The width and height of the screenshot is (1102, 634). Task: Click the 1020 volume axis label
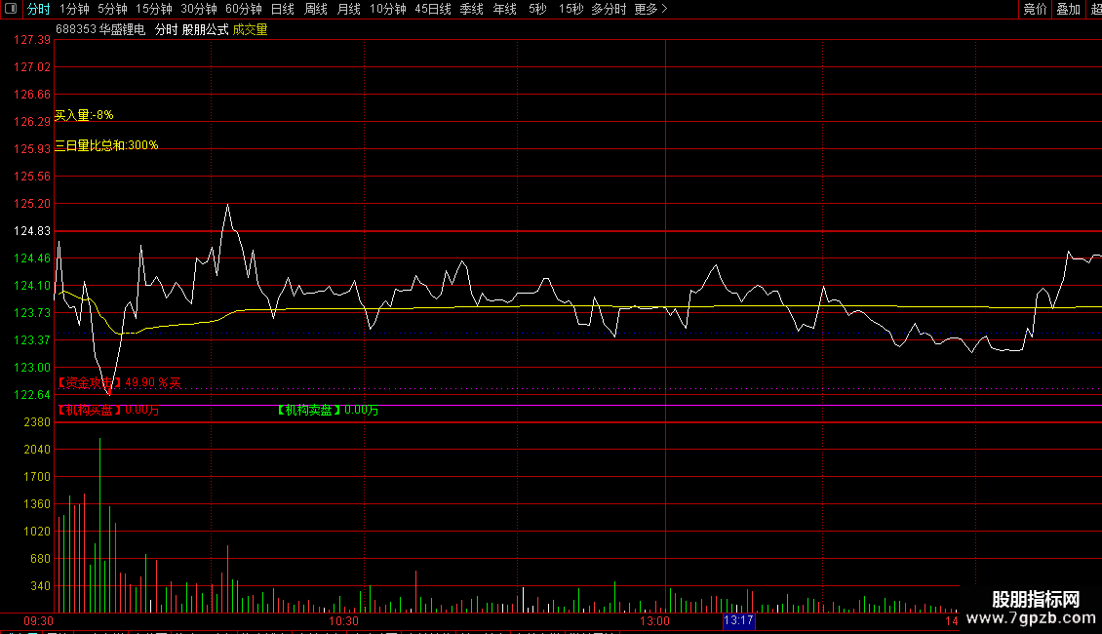click(x=37, y=532)
